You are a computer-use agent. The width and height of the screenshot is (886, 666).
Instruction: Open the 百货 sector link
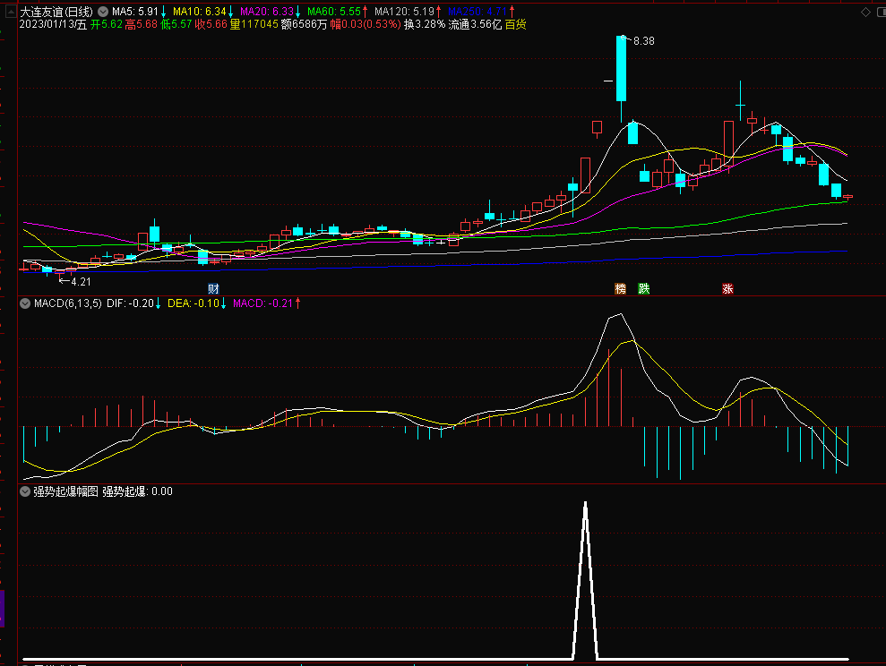click(x=515, y=24)
